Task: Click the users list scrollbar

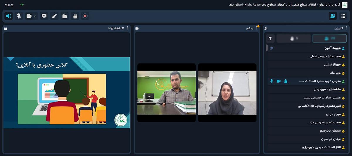Action: 267,48
